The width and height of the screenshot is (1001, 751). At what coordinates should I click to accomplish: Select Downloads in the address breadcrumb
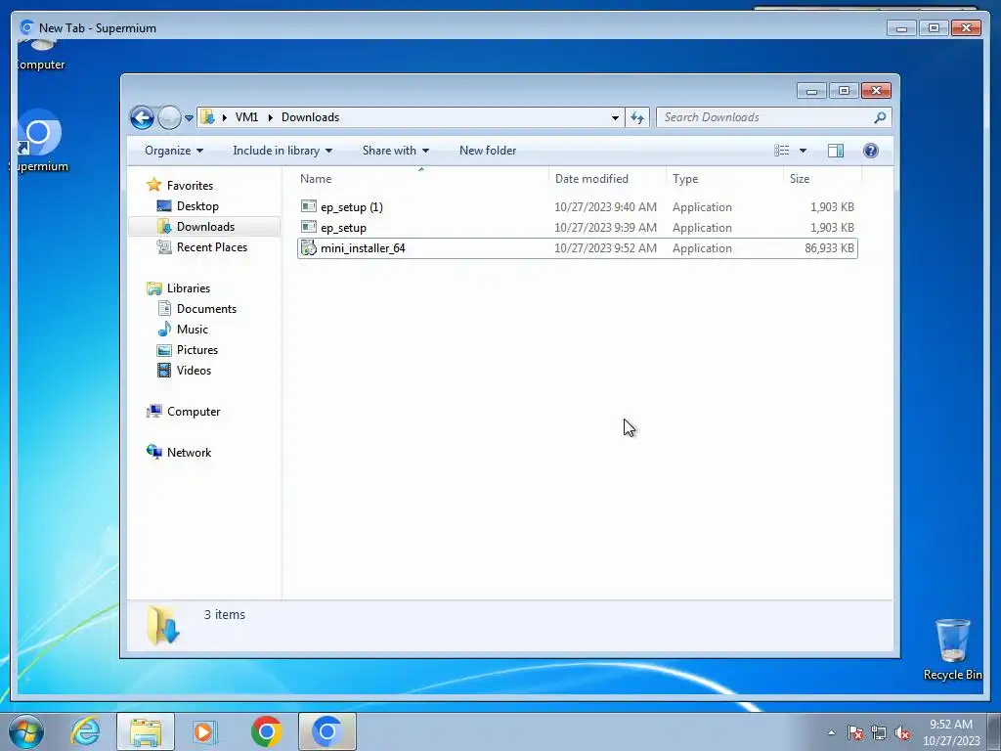(x=310, y=117)
